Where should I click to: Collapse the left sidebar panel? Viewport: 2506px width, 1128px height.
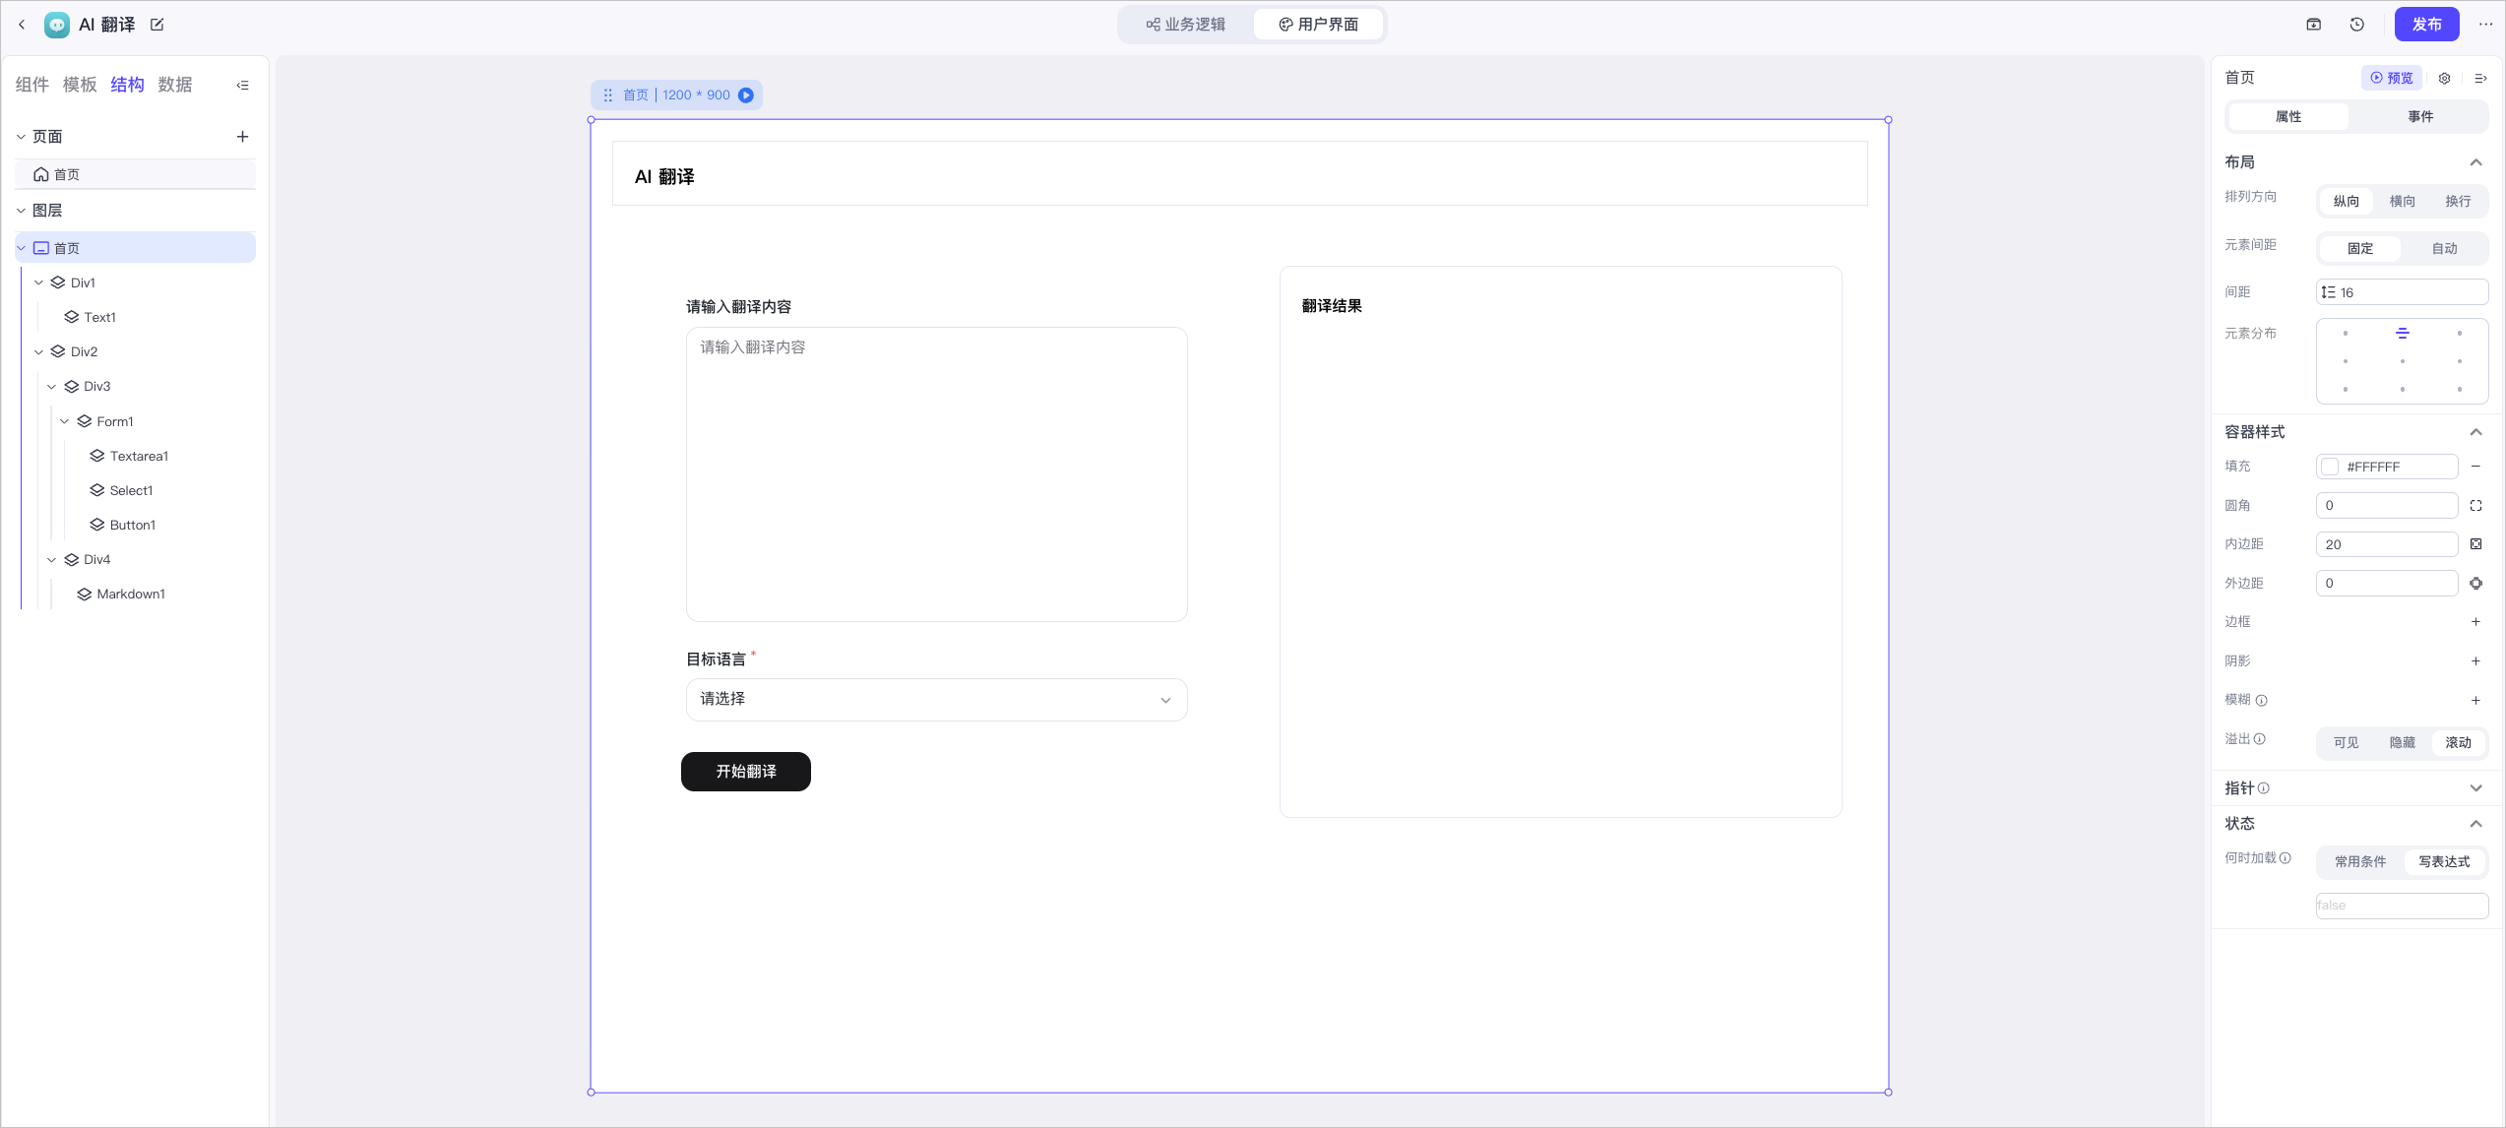[242, 86]
